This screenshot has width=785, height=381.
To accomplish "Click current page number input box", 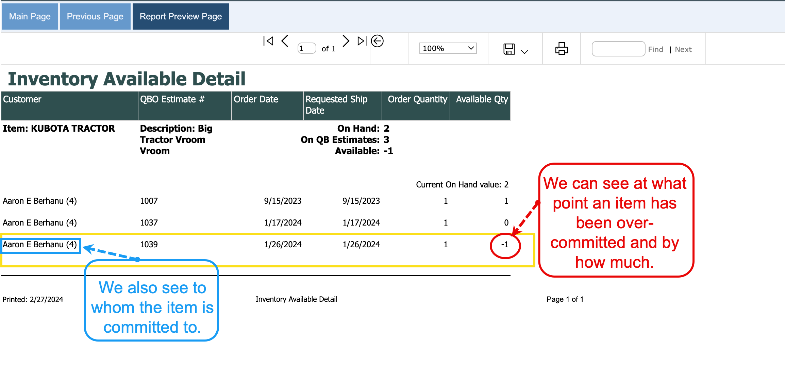I will [306, 49].
